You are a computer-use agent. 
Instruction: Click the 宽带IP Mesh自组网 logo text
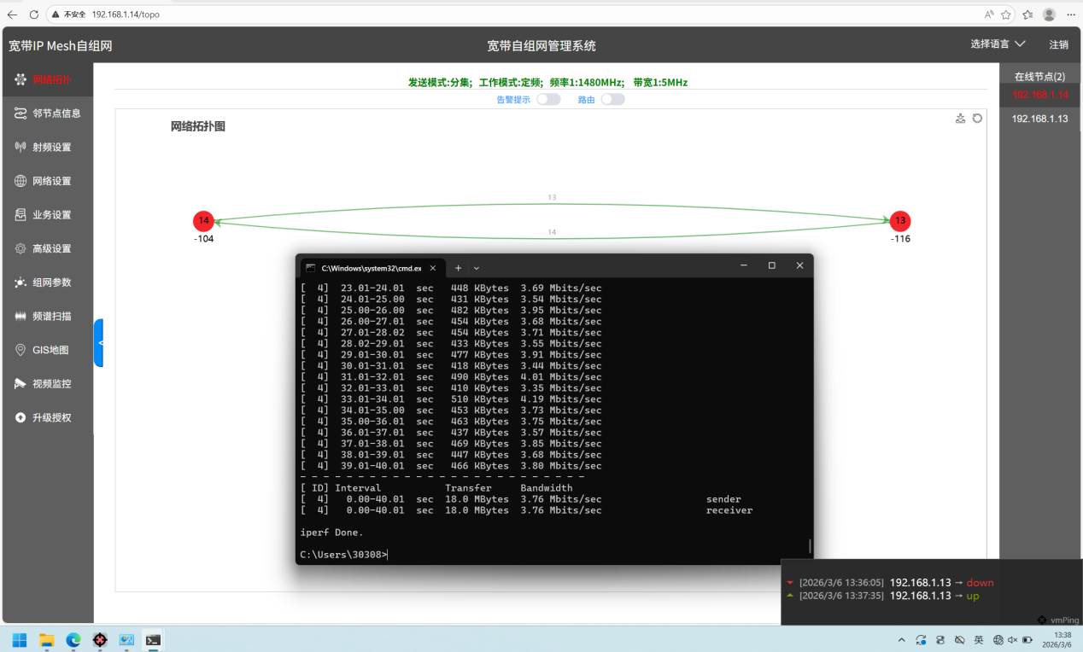(x=61, y=46)
